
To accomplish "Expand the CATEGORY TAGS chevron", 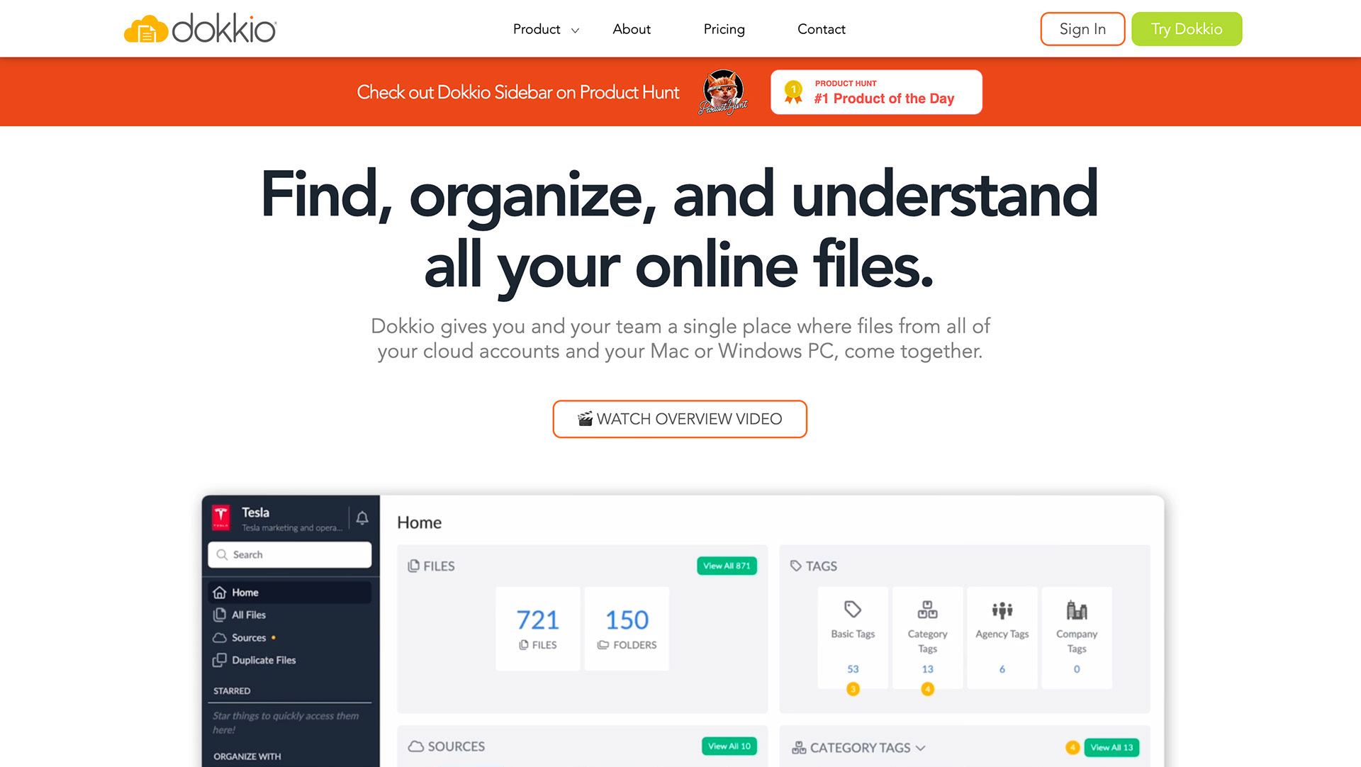I will [x=920, y=748].
